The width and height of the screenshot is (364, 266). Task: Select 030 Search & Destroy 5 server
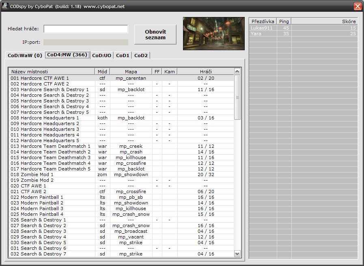tap(121, 243)
